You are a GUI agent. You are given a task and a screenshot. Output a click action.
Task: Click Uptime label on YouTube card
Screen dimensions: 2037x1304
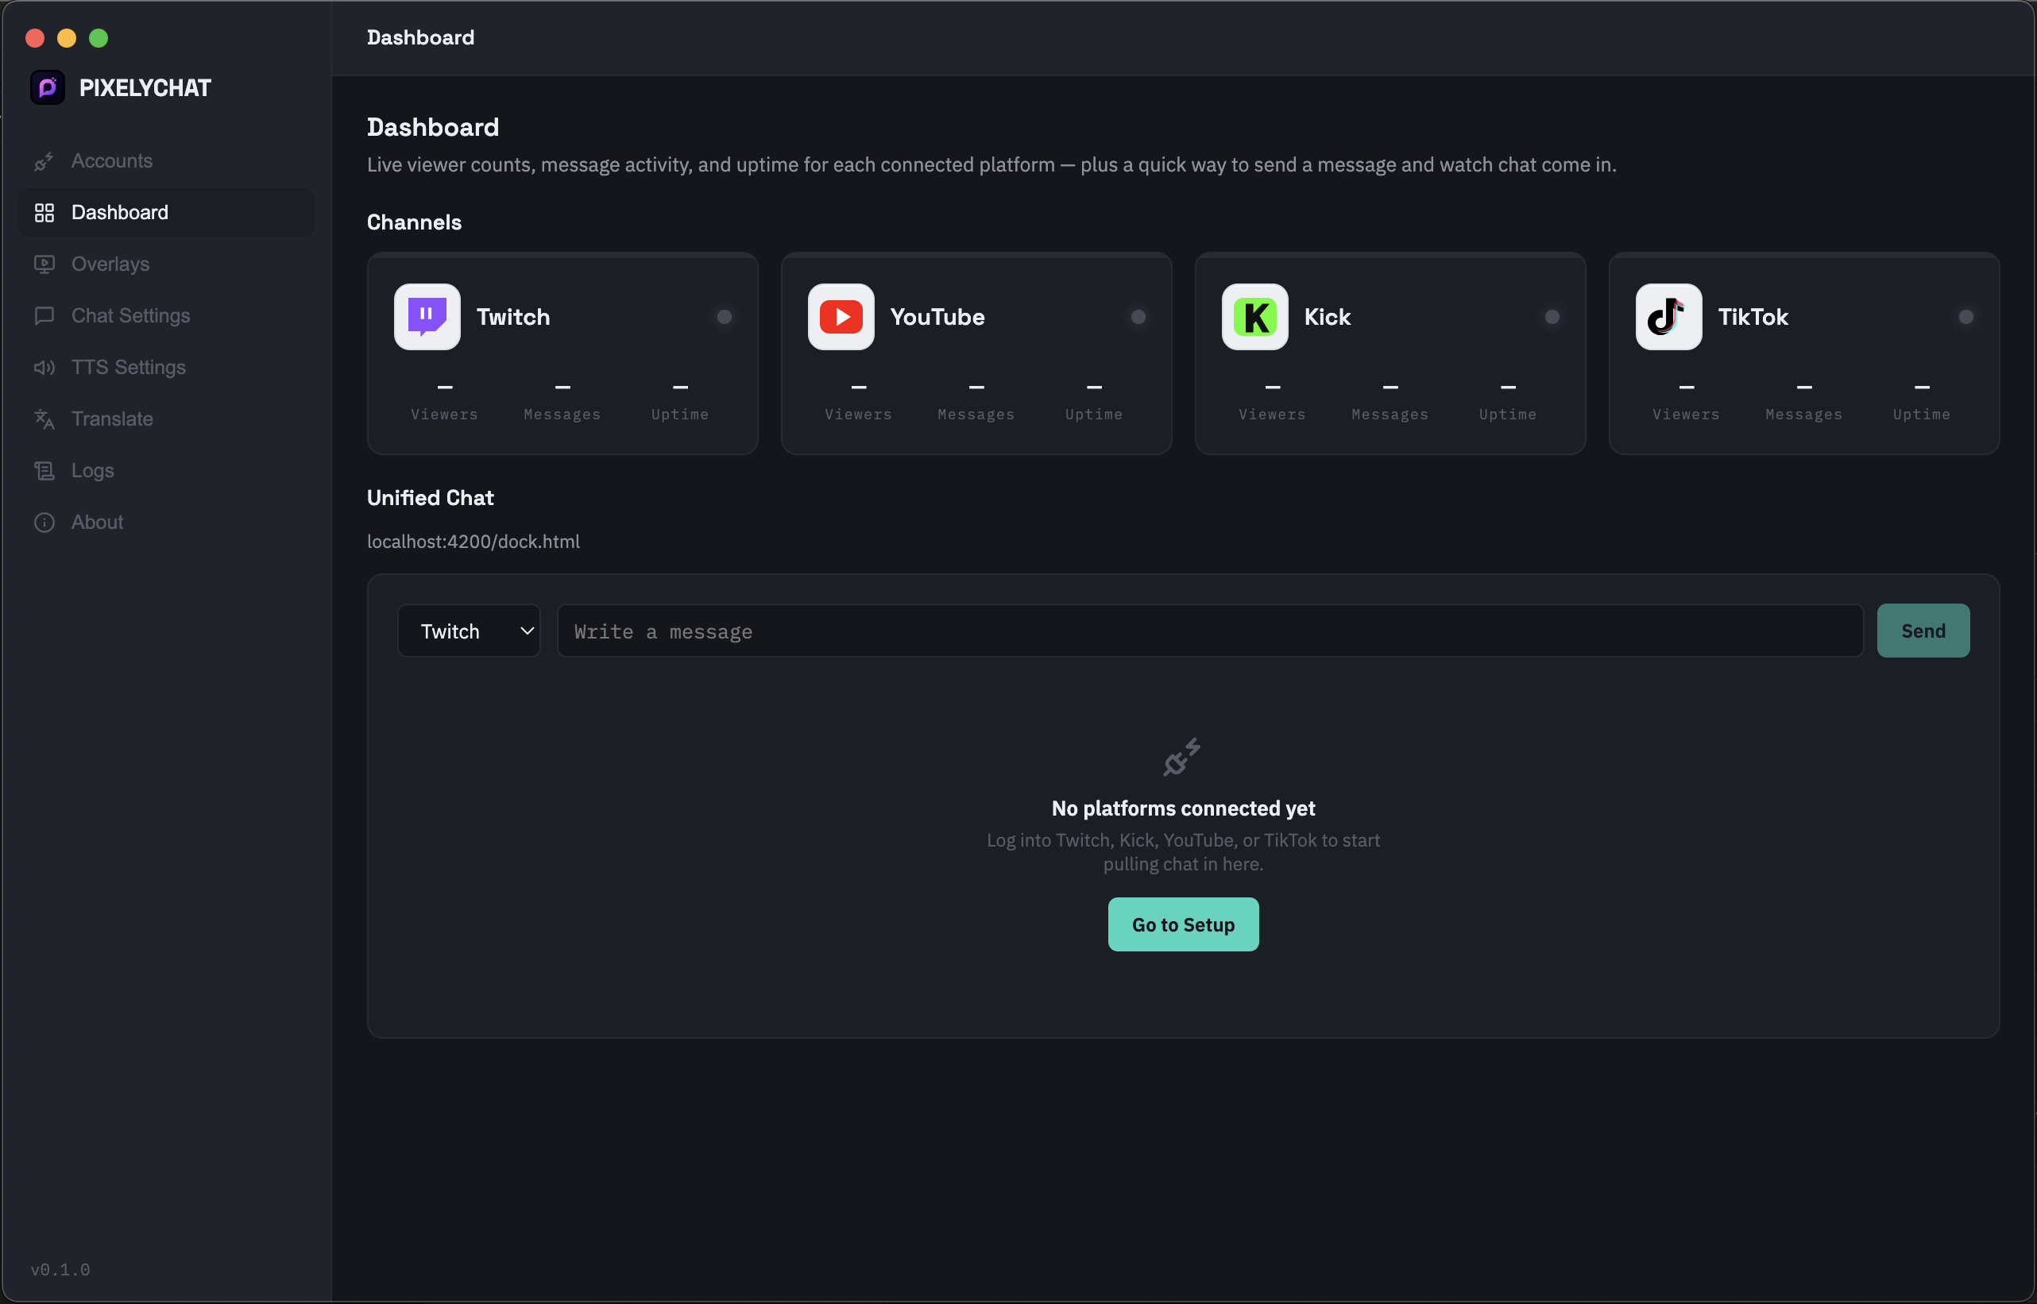click(1094, 414)
